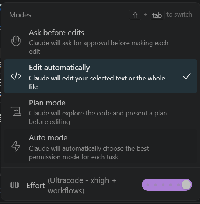Set Effort slider to first dot

point(148,185)
